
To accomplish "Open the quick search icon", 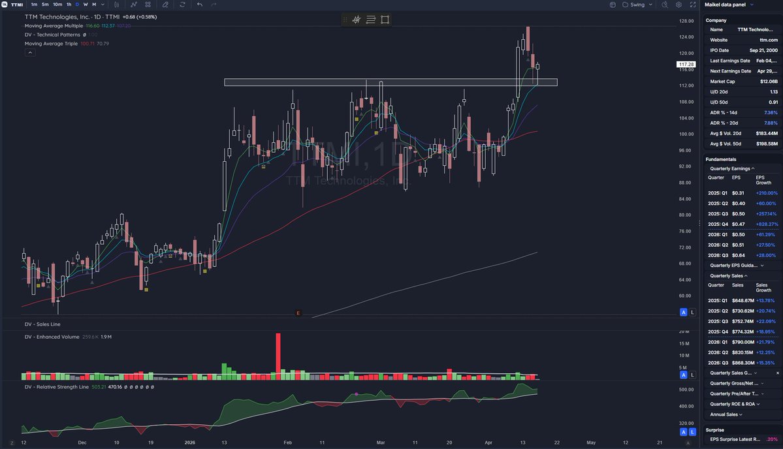I will point(665,5).
